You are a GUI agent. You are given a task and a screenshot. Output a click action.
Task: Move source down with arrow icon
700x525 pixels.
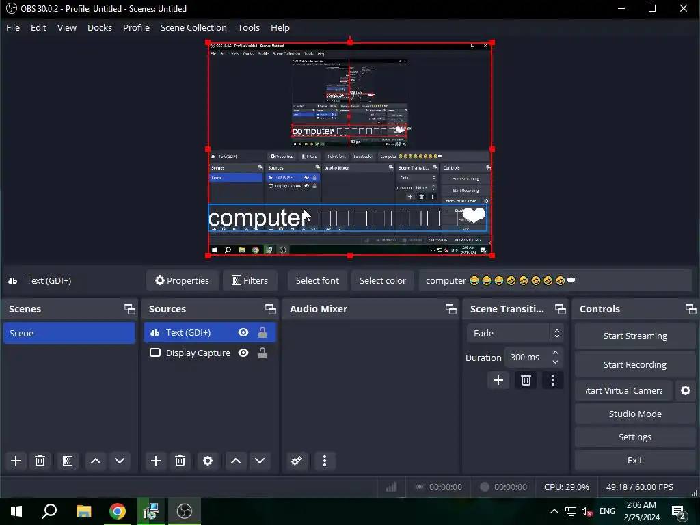point(260,461)
